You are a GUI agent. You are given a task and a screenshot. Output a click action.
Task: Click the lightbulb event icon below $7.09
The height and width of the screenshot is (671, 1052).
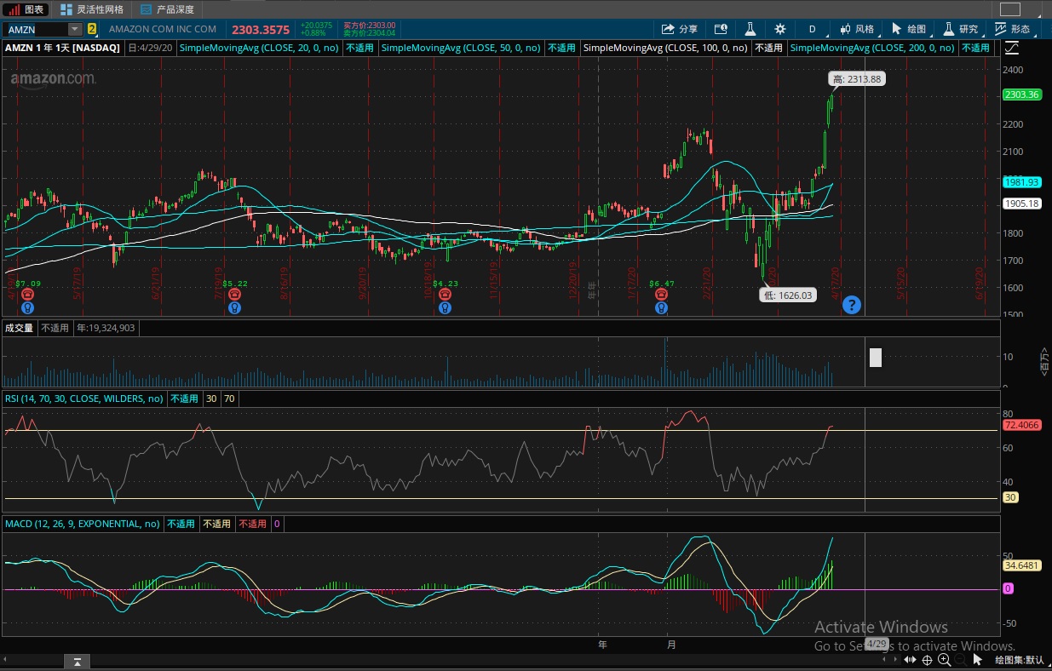click(x=28, y=307)
